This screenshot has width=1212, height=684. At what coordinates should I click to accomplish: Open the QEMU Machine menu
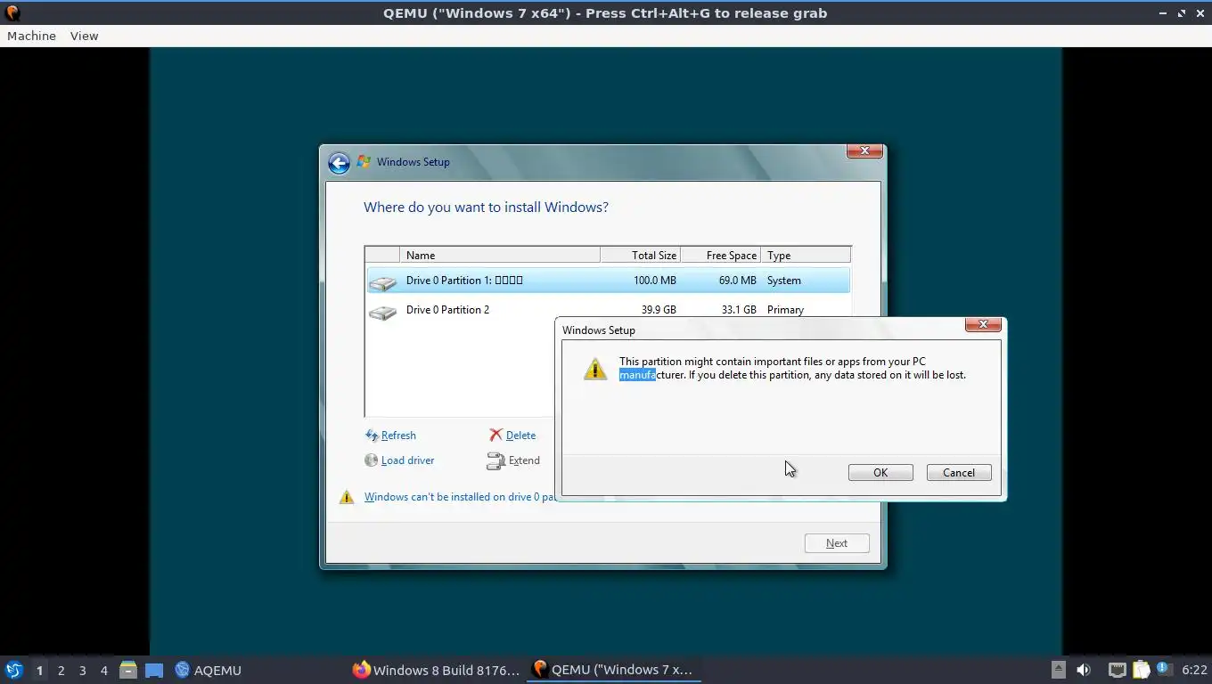pos(31,36)
